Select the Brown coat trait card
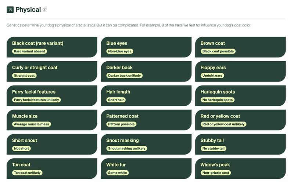The image size is (294, 185). coord(240,47)
